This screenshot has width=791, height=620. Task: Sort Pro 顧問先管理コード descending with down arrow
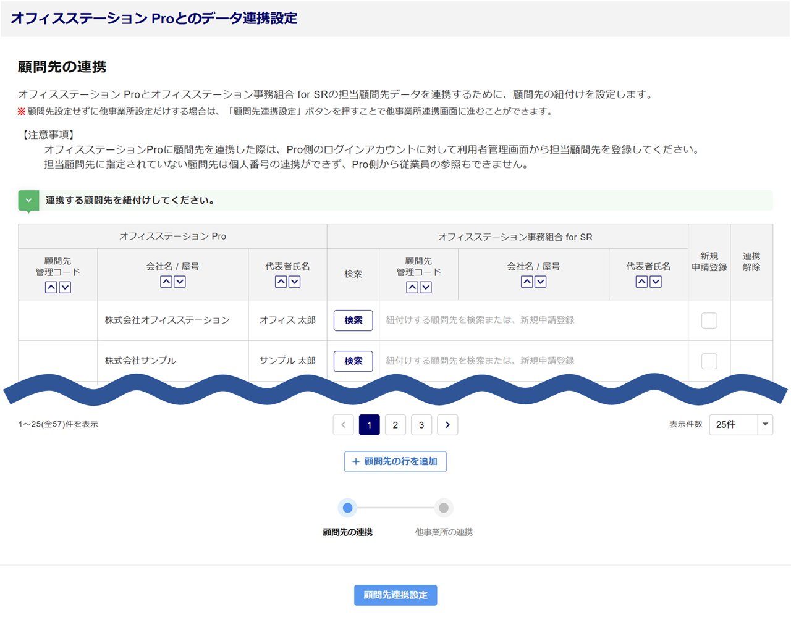(x=65, y=287)
